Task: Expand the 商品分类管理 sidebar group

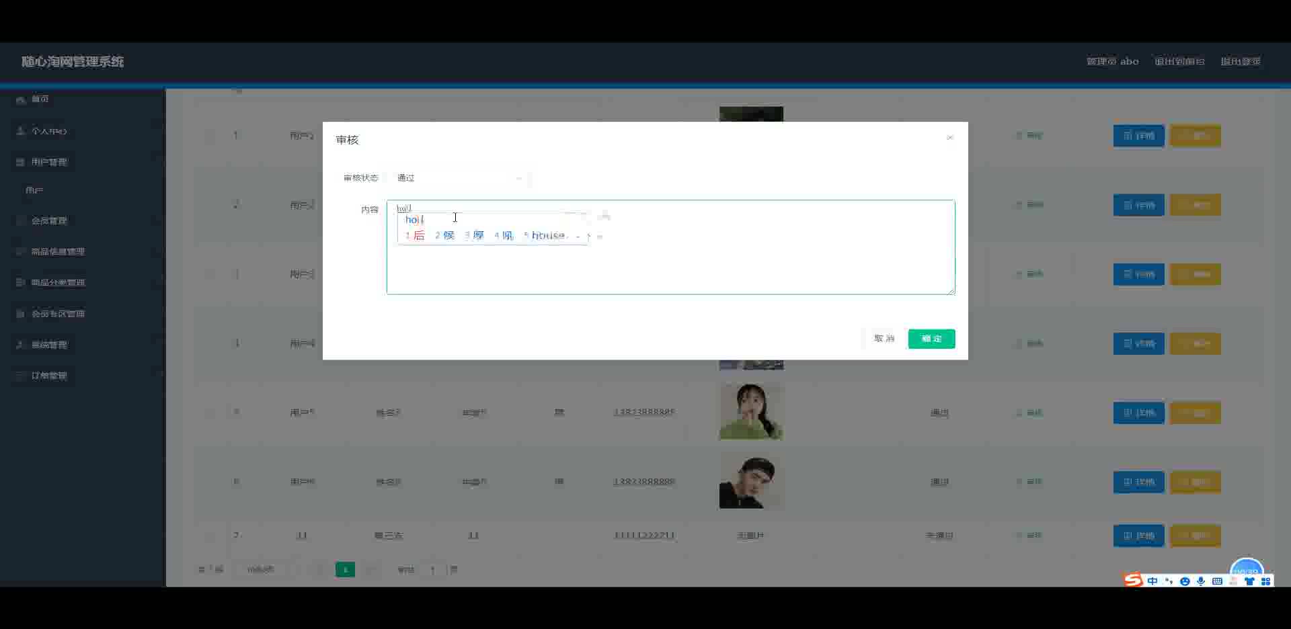Action: (x=83, y=282)
